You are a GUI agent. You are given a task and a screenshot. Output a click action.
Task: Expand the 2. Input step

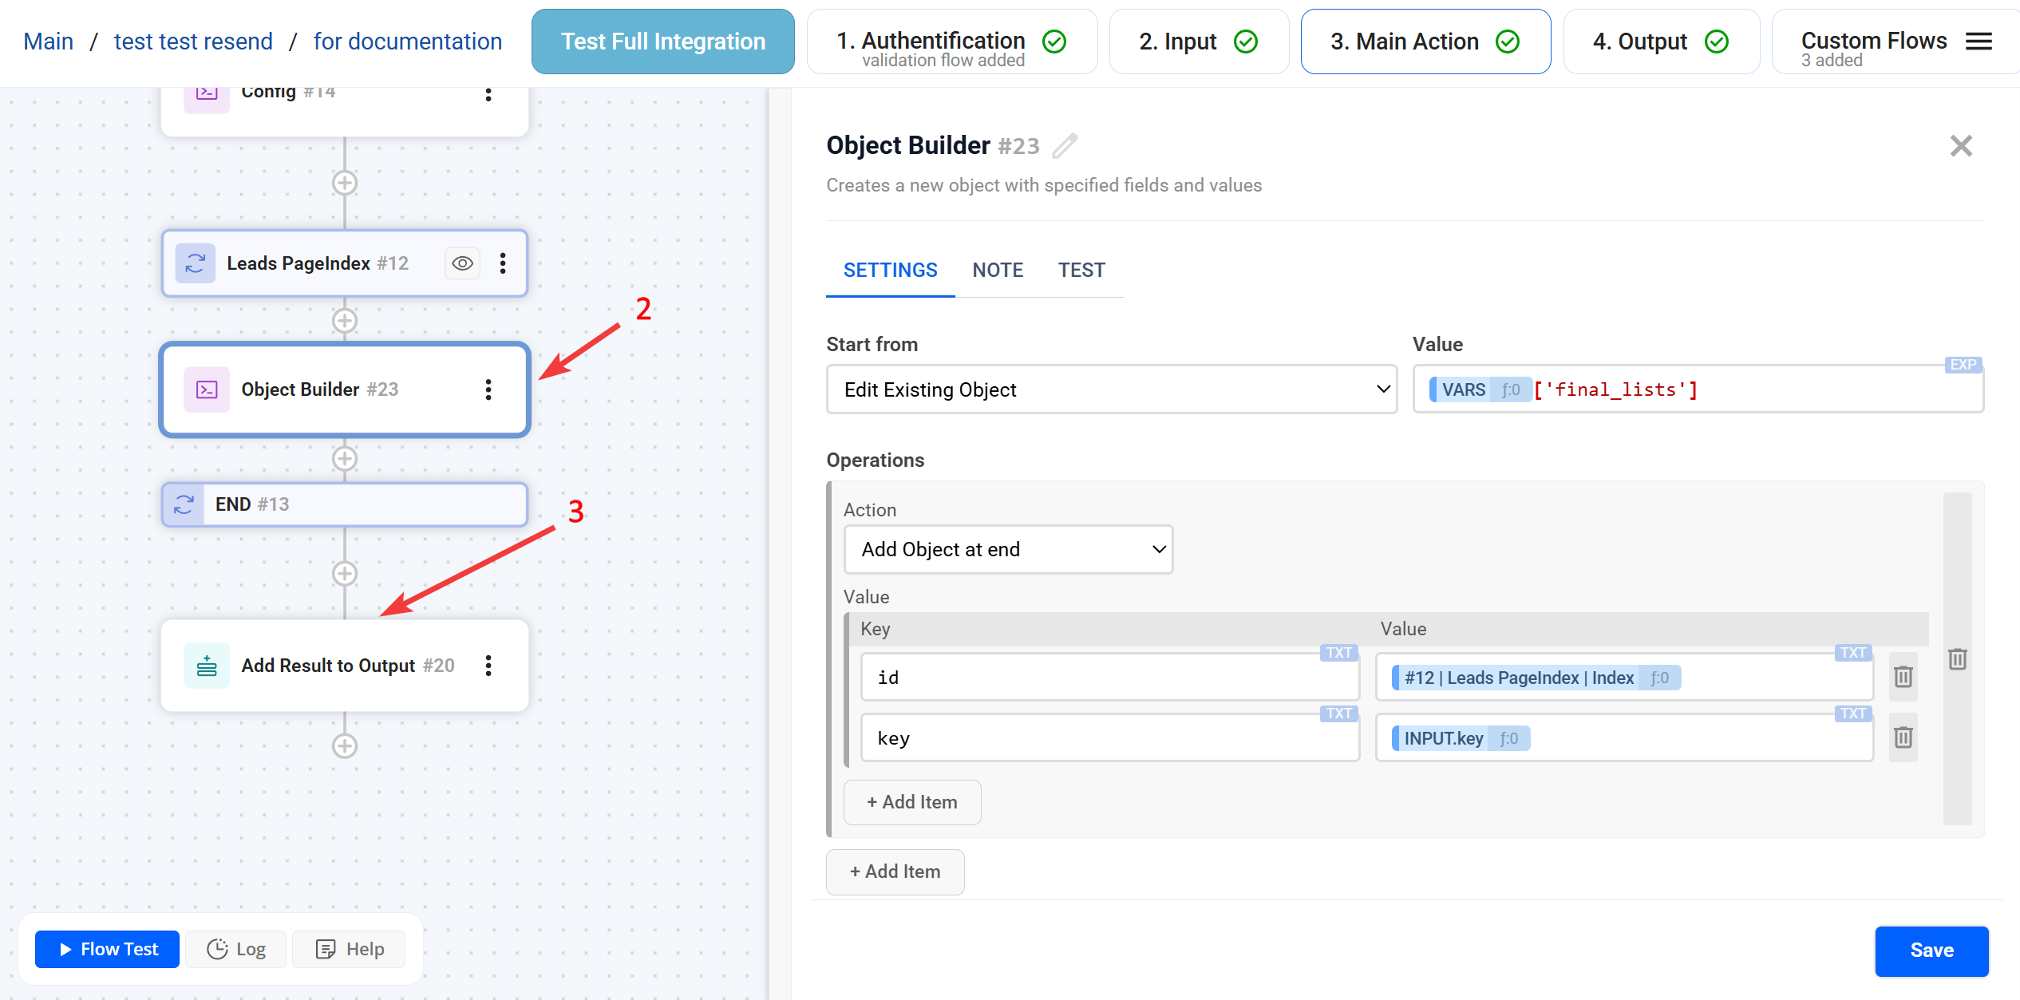coord(1198,41)
